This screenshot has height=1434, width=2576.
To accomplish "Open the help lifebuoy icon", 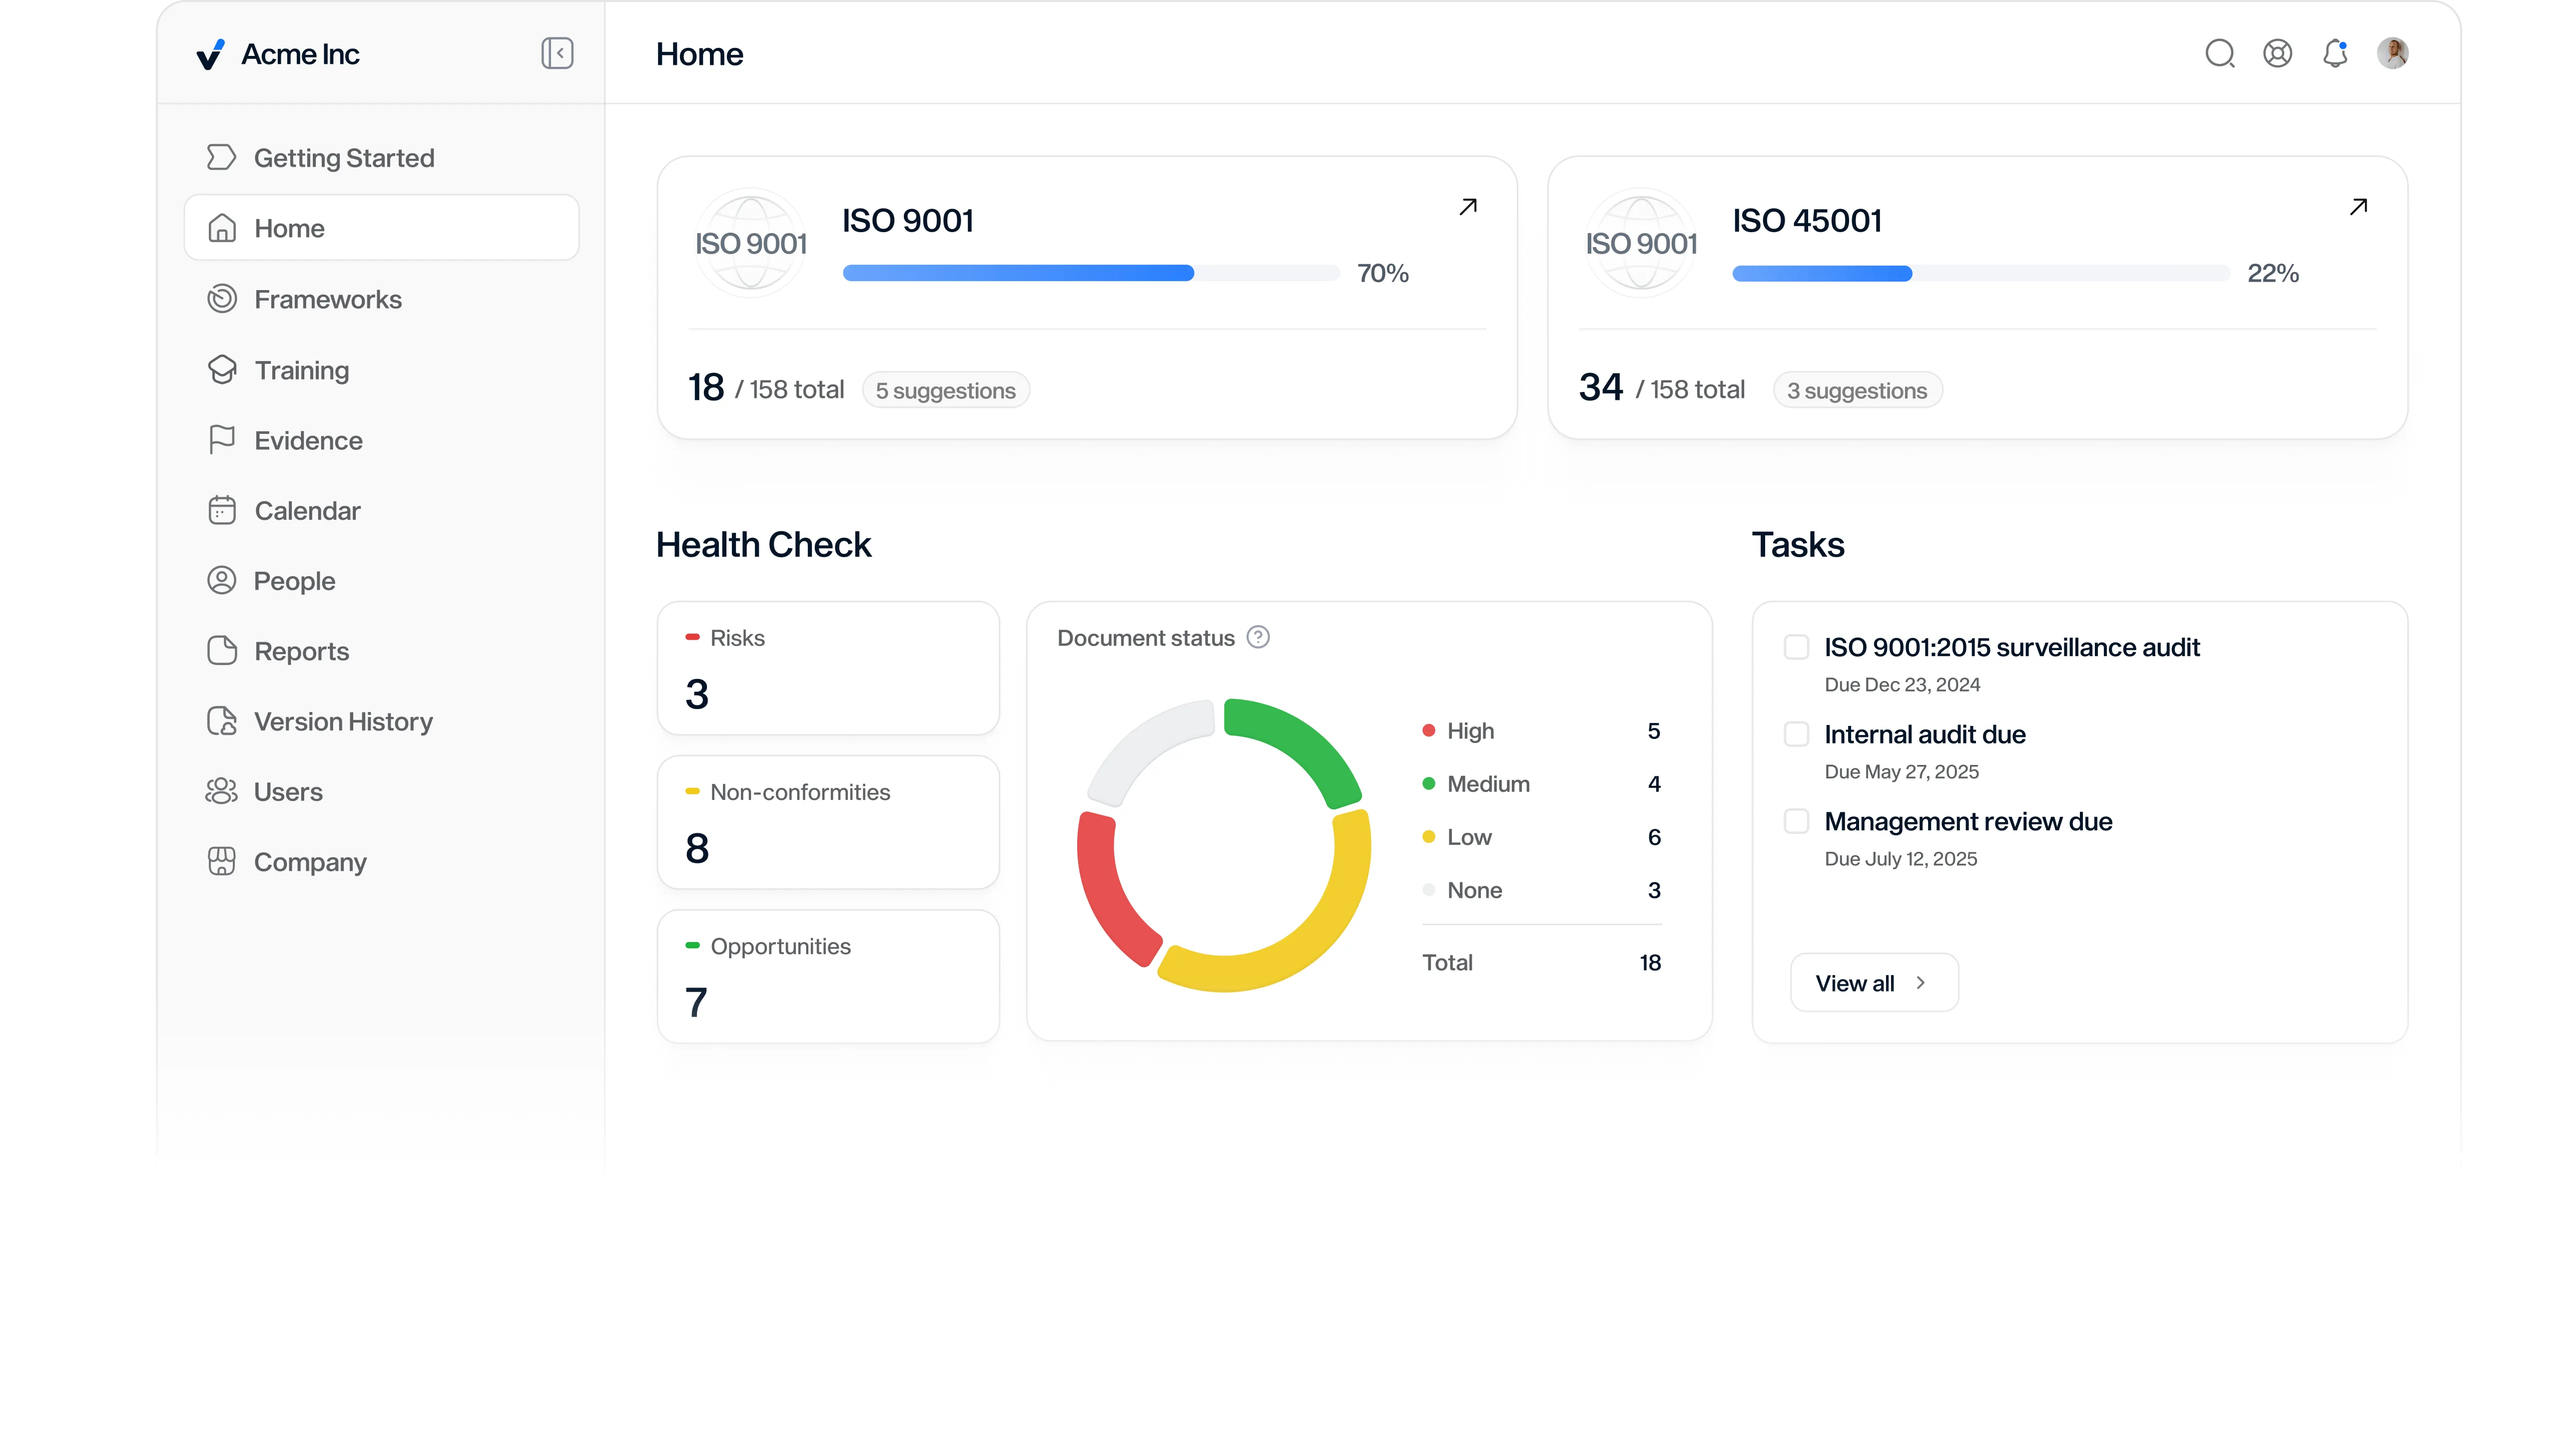I will tap(2277, 53).
